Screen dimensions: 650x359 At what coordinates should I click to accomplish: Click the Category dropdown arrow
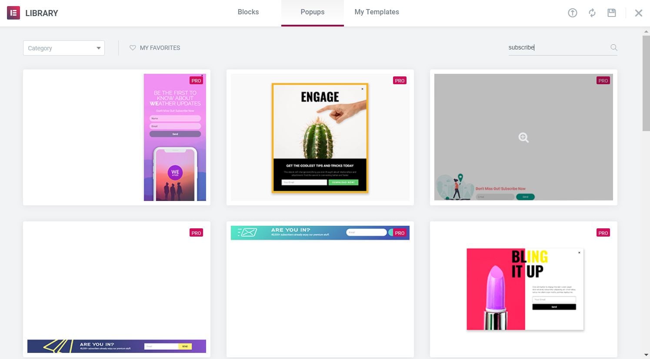pos(98,48)
